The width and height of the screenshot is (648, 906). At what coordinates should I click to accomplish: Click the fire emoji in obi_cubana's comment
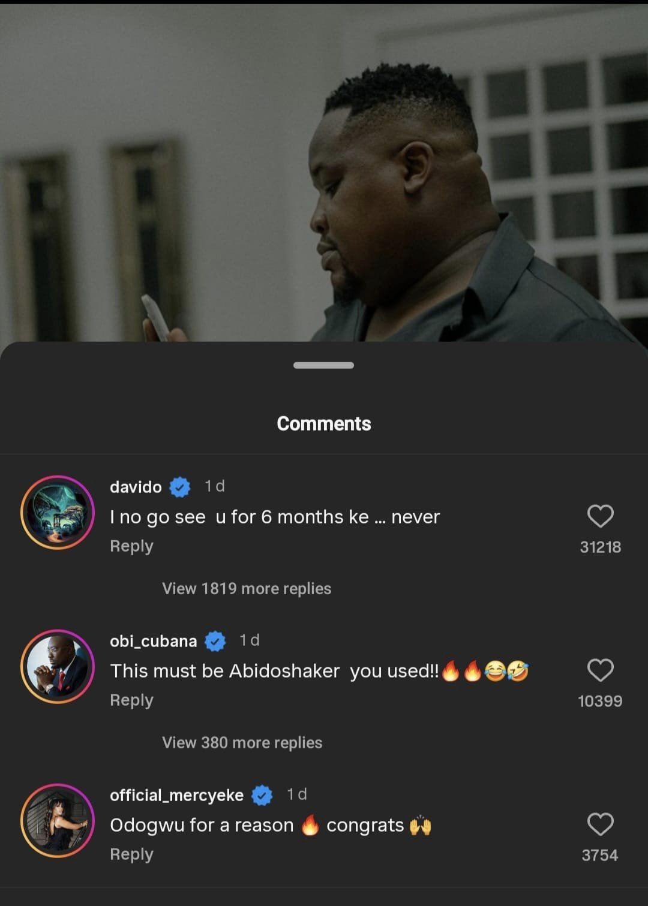click(451, 670)
